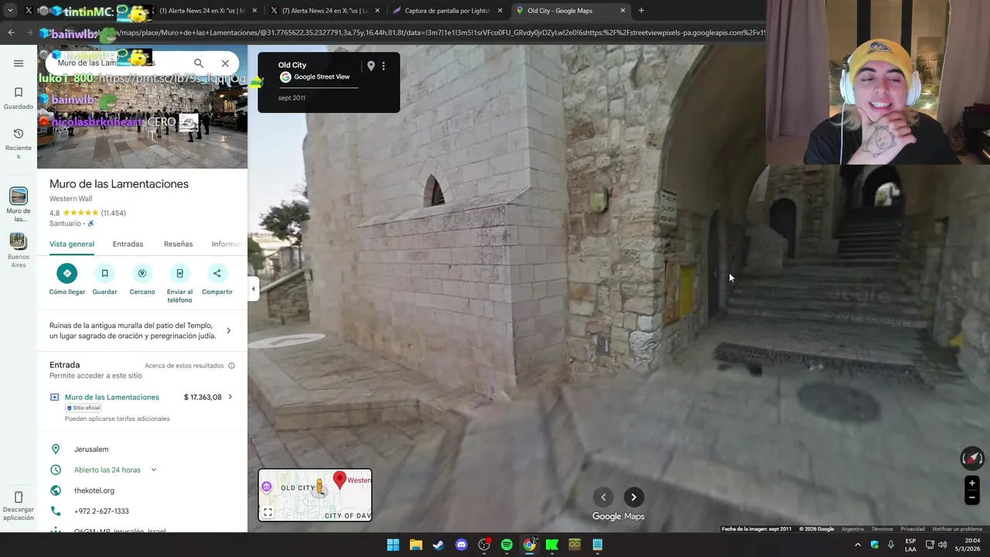Expand the mini map fullscreen icon
Screen dimensions: 990x557
pos(268,512)
